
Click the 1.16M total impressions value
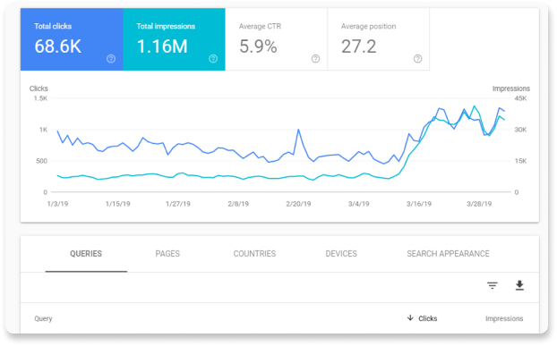pos(162,46)
